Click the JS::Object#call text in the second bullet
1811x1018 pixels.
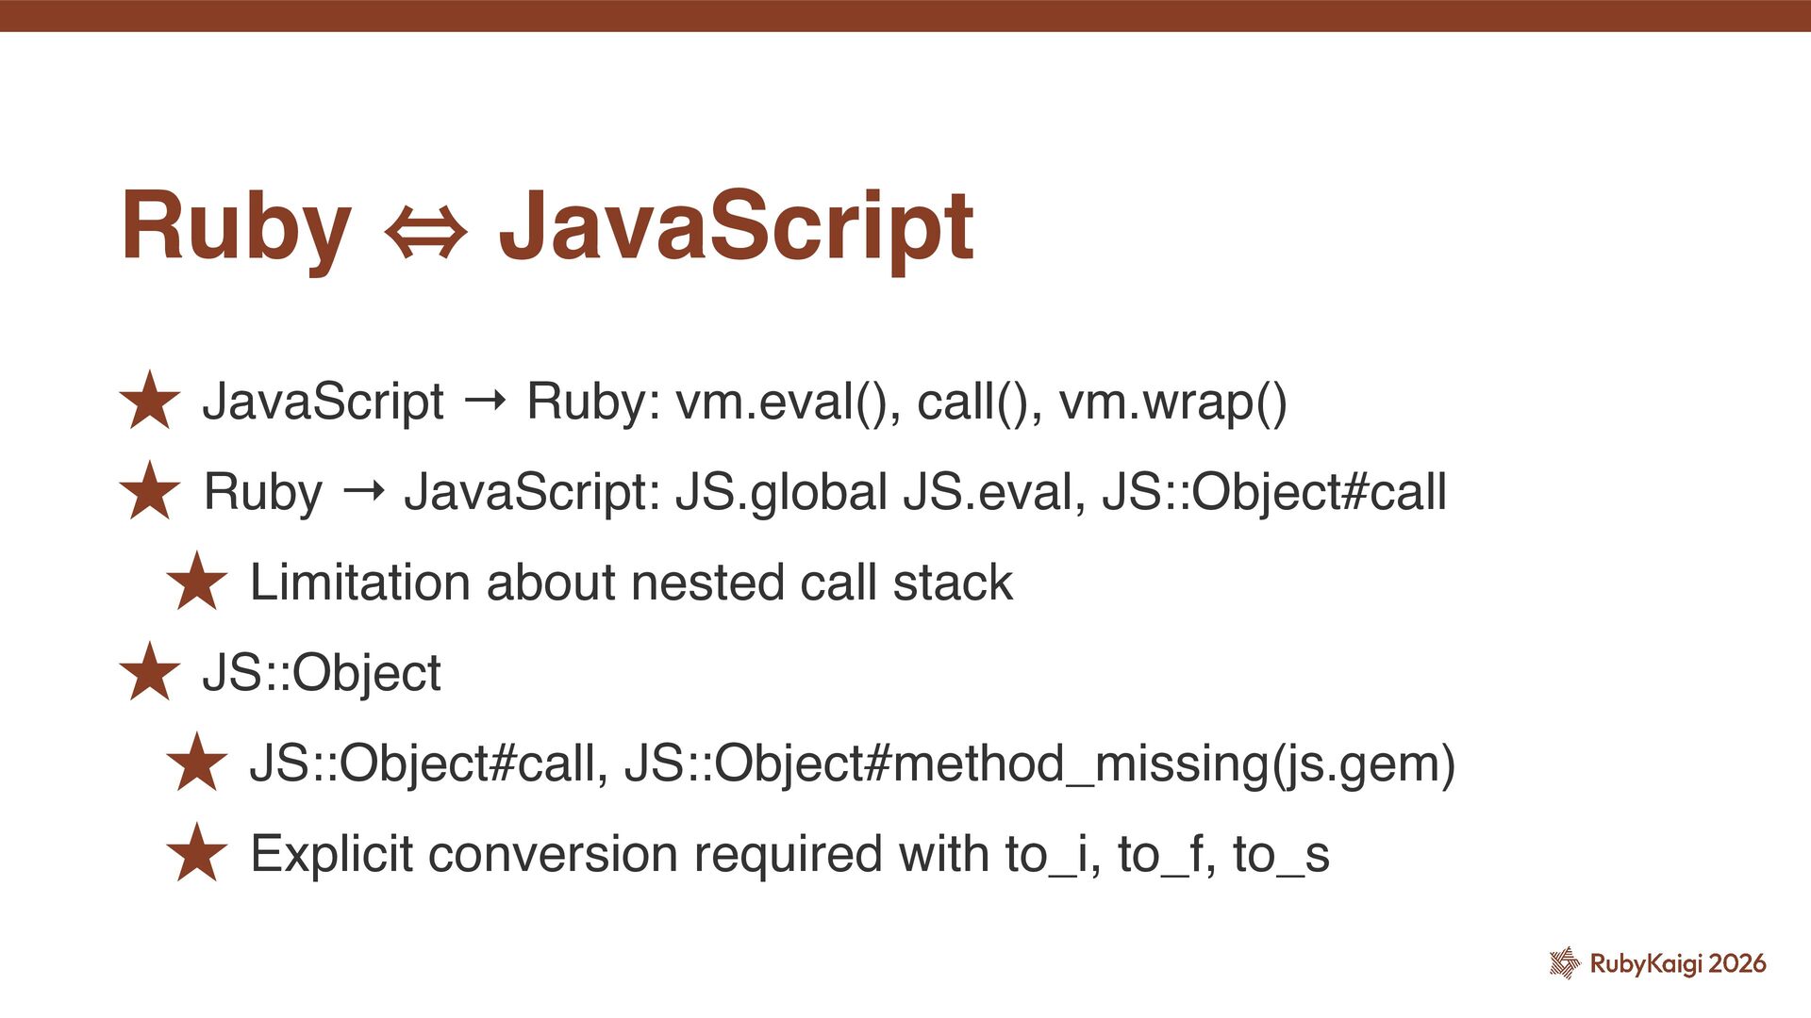(1273, 492)
